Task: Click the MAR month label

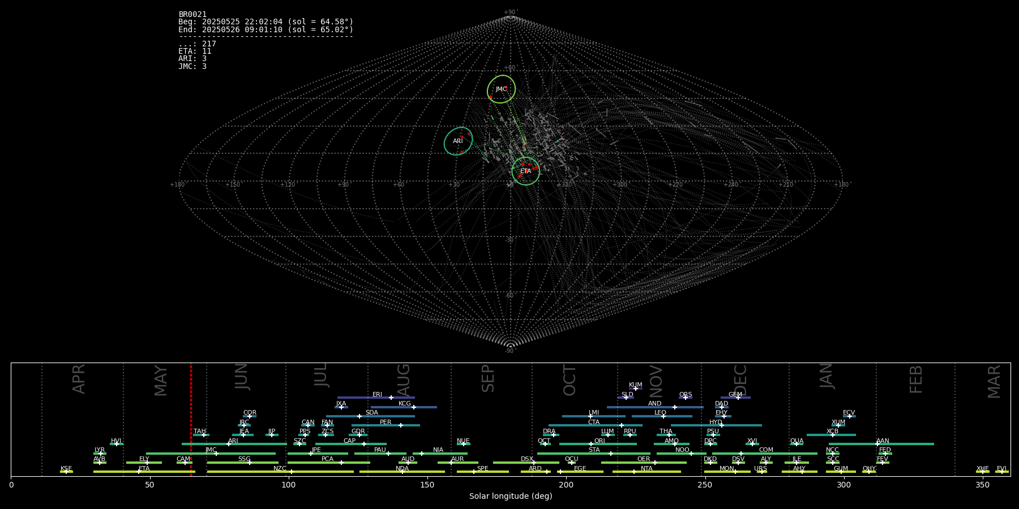Action: (x=994, y=381)
